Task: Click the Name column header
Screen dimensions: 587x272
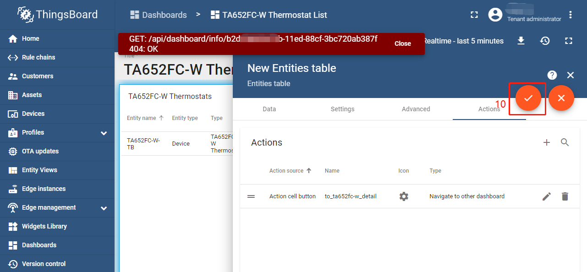Action: point(332,170)
